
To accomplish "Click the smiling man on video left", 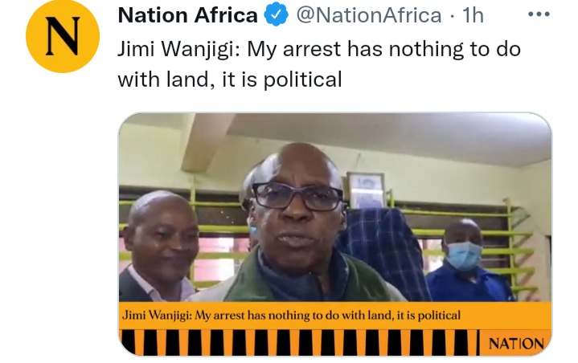I will [x=160, y=246].
